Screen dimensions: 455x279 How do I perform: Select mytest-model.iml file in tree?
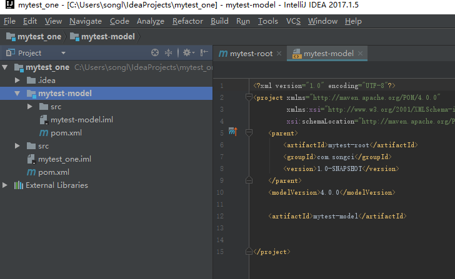click(81, 120)
